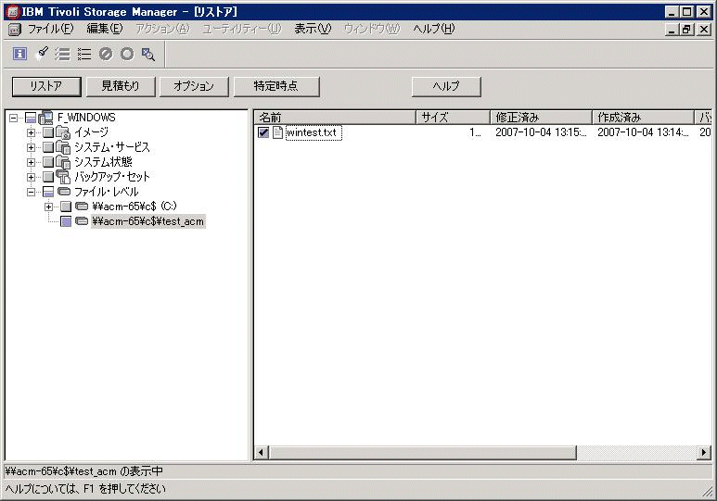
Task: Click the 特定時点 button
Action: (x=276, y=86)
